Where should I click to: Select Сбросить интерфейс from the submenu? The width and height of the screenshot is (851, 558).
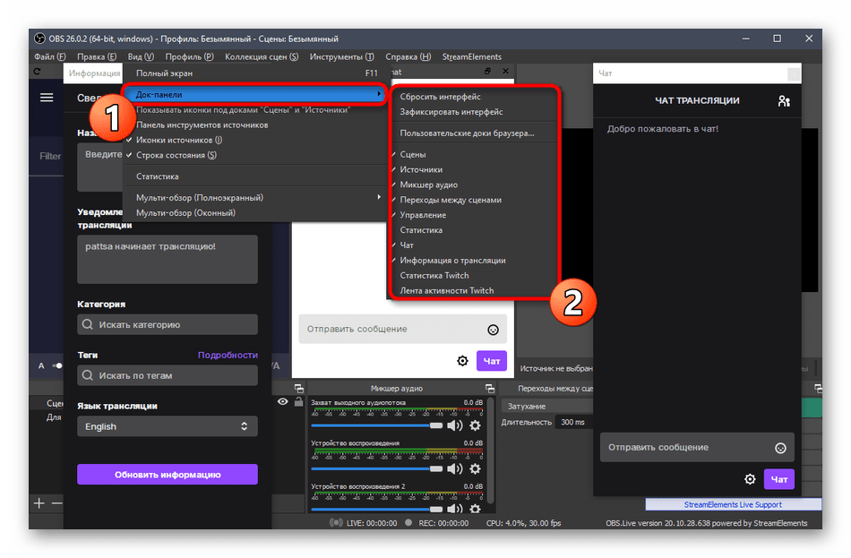(440, 97)
